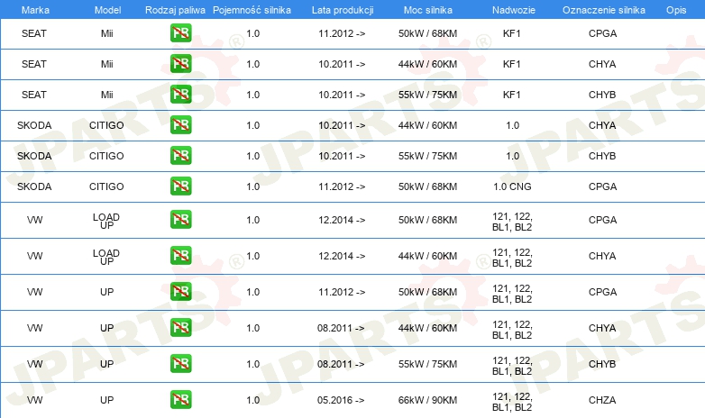The height and width of the screenshot is (418, 705).
Task: Click VW in the 05.2016 row
Action: pyautogui.click(x=34, y=400)
